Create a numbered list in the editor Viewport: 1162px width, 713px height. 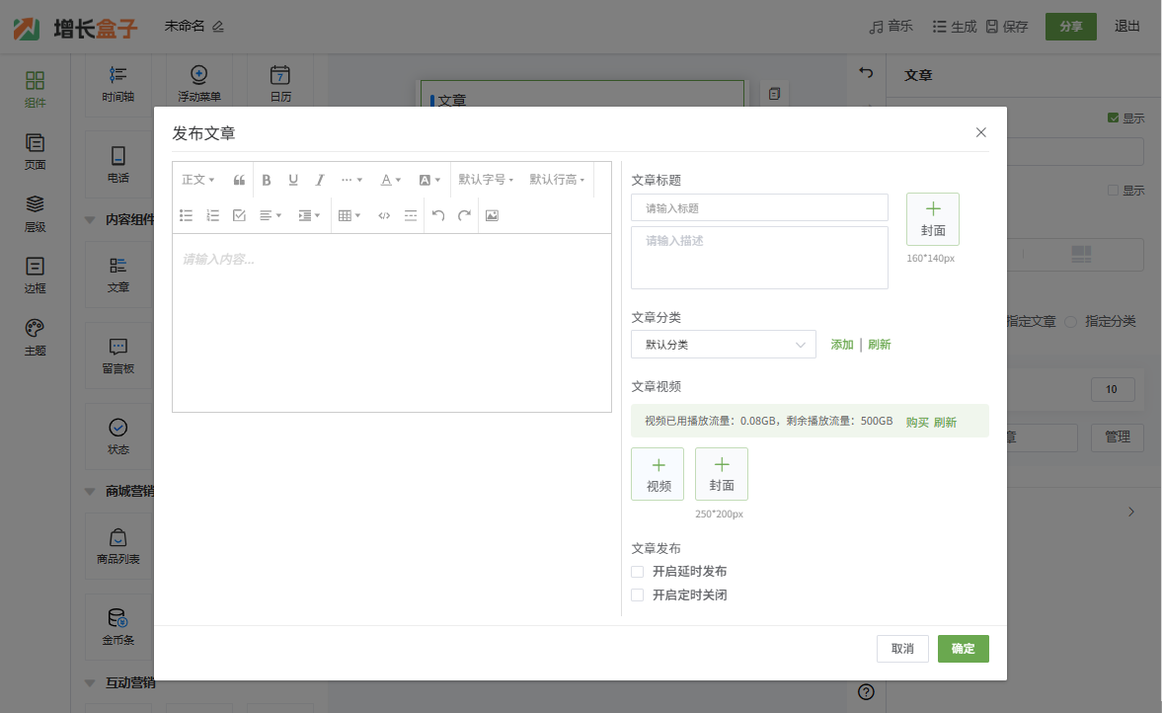point(212,215)
